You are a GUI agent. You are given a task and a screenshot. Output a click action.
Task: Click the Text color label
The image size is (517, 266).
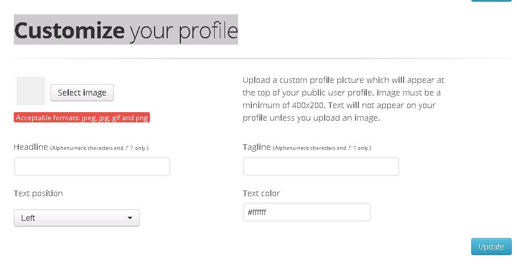[x=261, y=193]
